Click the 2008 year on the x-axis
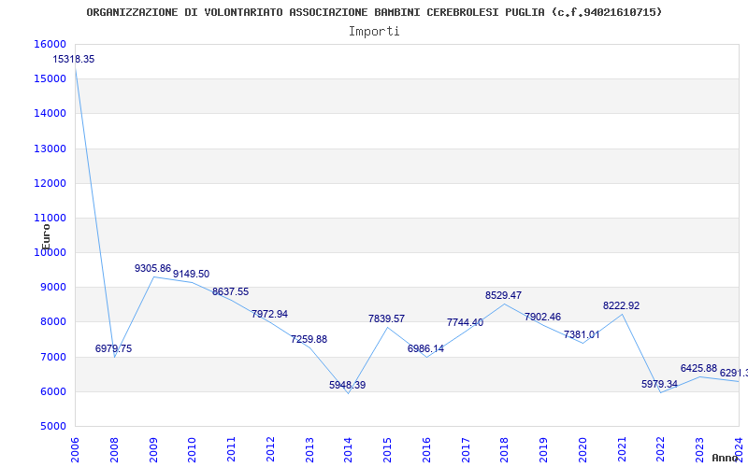 point(114,448)
